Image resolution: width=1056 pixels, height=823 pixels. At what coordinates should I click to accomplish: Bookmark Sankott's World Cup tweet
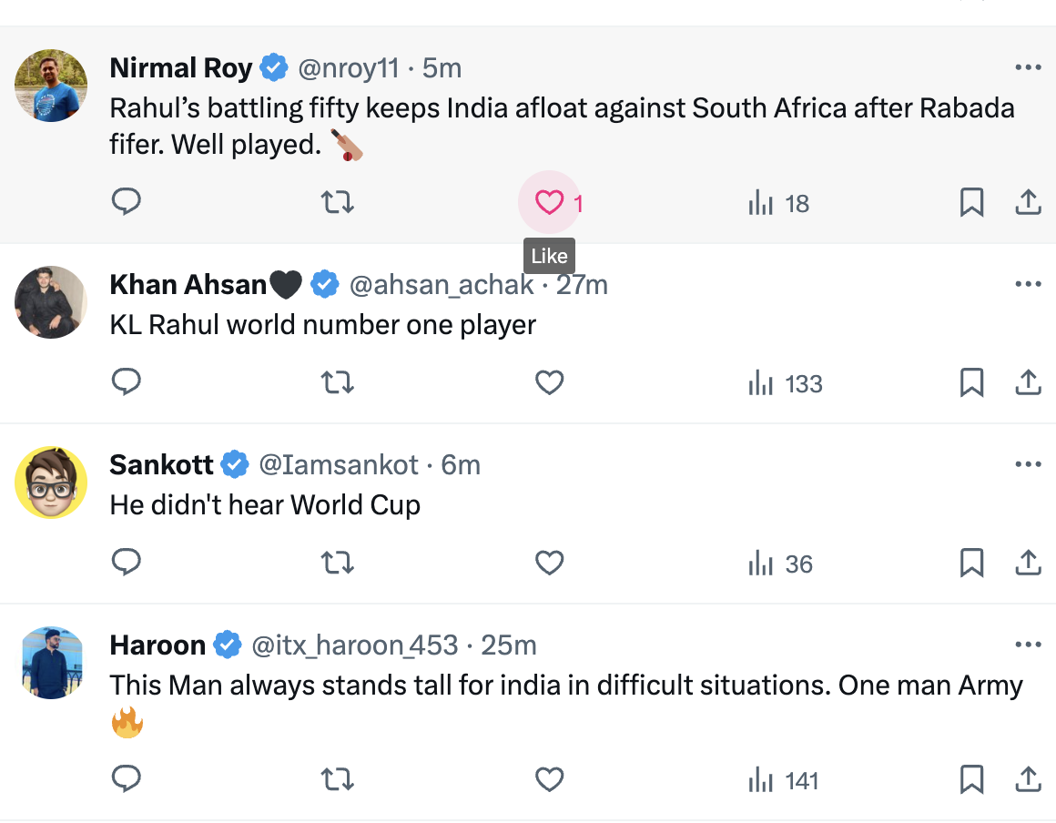[971, 563]
